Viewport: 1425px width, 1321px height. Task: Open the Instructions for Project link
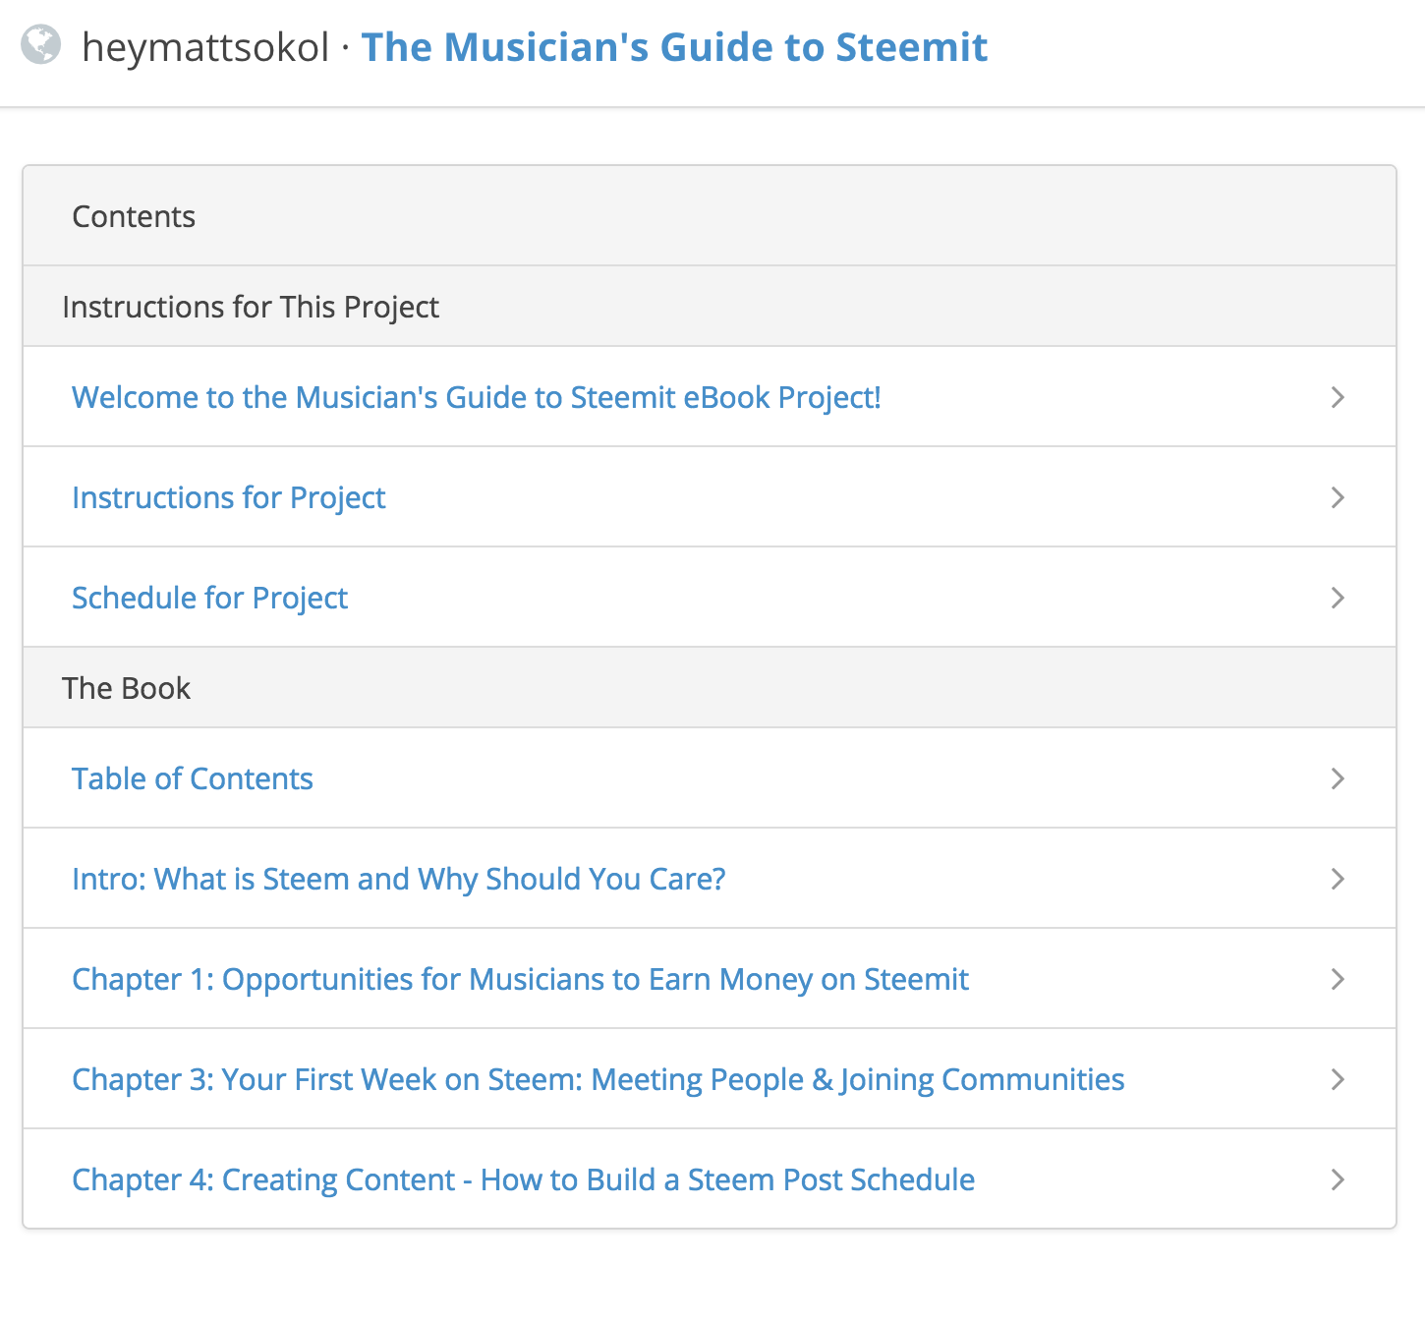229,497
